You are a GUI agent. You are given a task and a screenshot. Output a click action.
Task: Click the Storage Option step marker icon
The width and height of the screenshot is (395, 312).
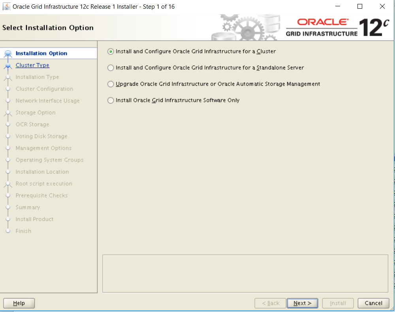coord(8,113)
